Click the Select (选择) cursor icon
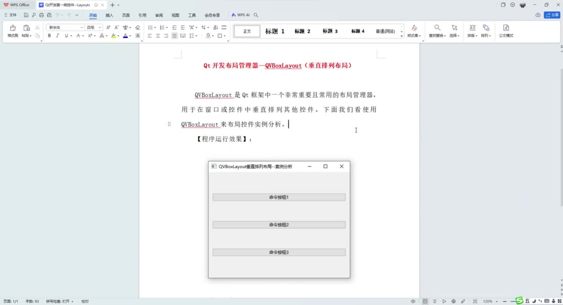 tap(454, 28)
